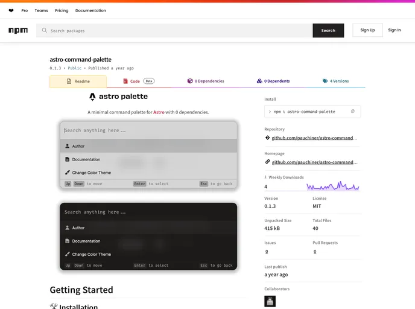Open the red Astro link in description
415x309 pixels.
coord(159,112)
